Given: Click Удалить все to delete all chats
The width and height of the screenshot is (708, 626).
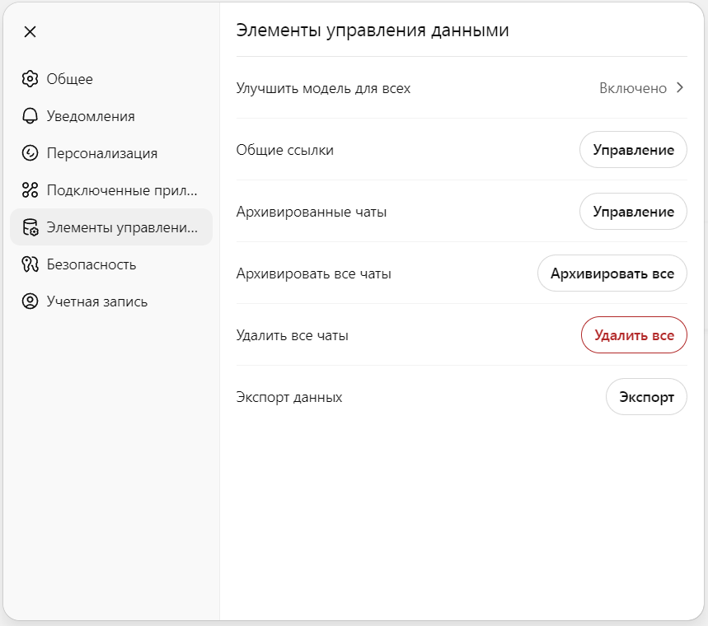Looking at the screenshot, I should click(x=634, y=335).
